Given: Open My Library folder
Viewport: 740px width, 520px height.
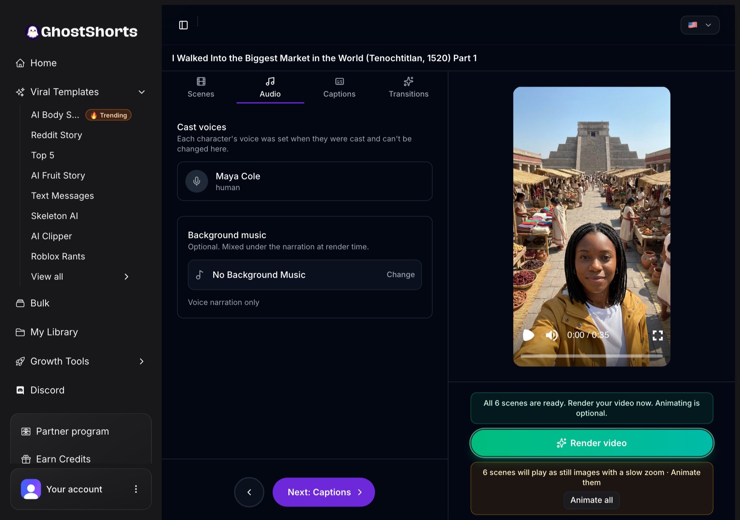Looking at the screenshot, I should (x=47, y=332).
